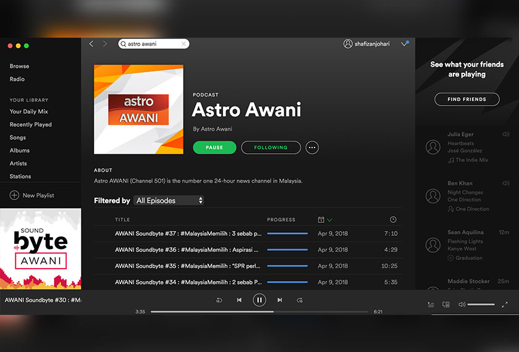This screenshot has height=352, width=519.
Task: Mute with the volume speaker icon
Action: (x=462, y=304)
